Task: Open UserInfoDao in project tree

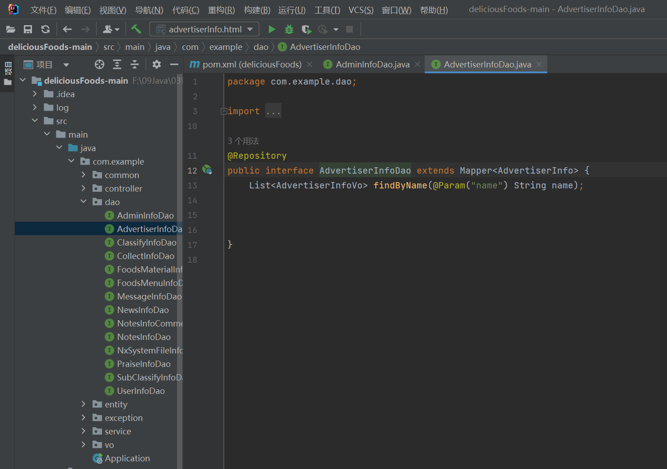Action: point(141,391)
